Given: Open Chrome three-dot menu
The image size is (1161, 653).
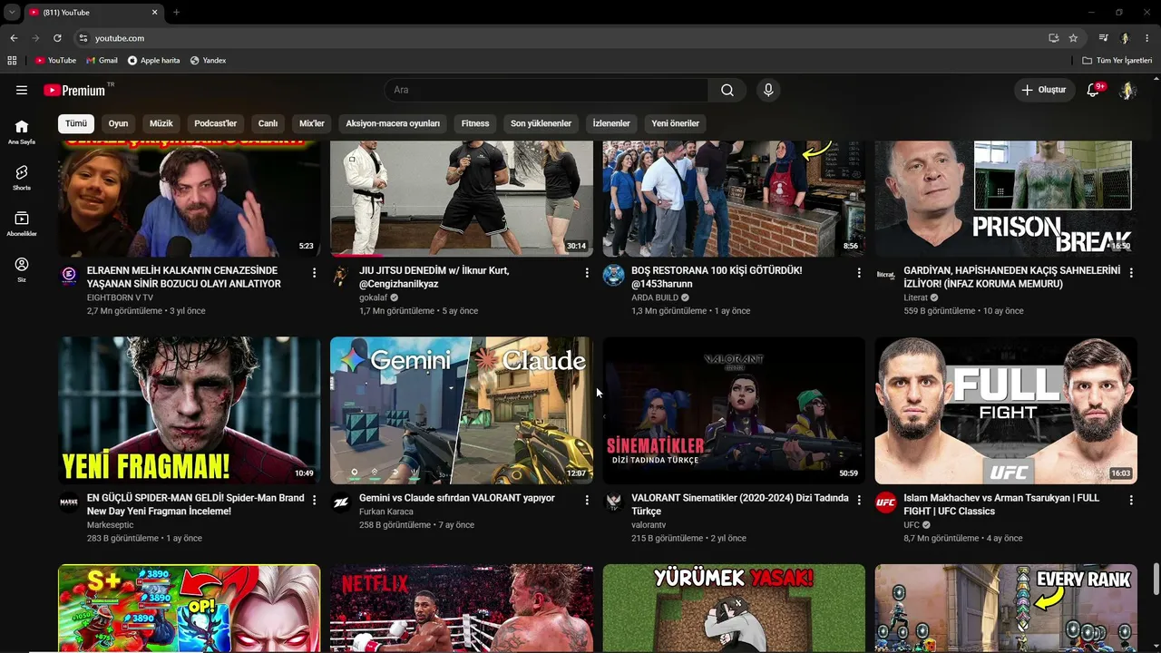Looking at the screenshot, I should tap(1147, 38).
